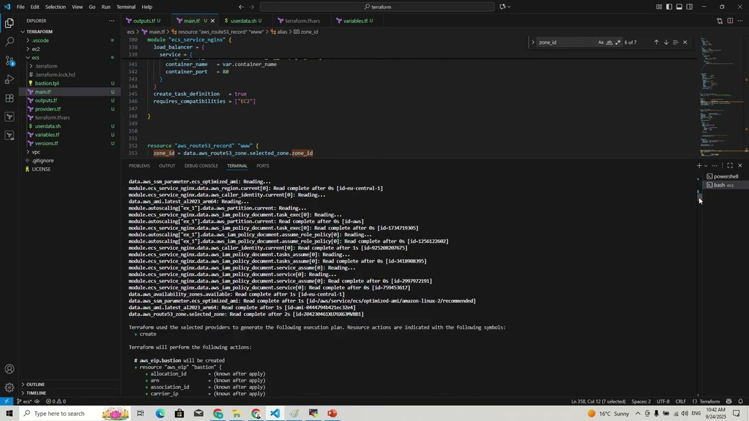749x421 pixels.
Task: Expand the Replace row in find widget
Action: (x=532, y=42)
